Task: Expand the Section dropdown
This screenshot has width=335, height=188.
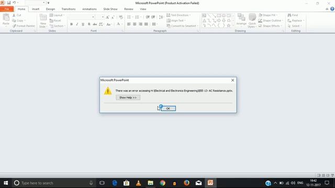Action: coord(57,26)
